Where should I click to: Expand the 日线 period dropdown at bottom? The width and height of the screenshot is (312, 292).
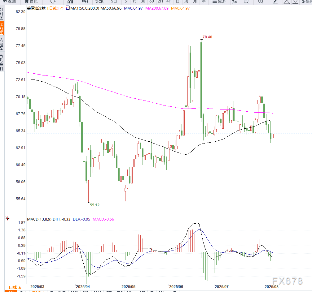15,287
